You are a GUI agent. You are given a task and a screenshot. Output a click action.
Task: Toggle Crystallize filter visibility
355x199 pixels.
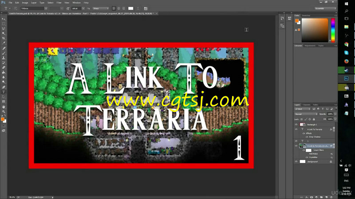[x=307, y=157]
